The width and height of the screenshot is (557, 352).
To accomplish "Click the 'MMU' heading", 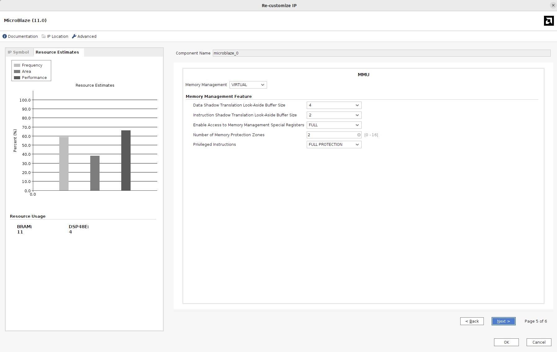I will pyautogui.click(x=363, y=75).
